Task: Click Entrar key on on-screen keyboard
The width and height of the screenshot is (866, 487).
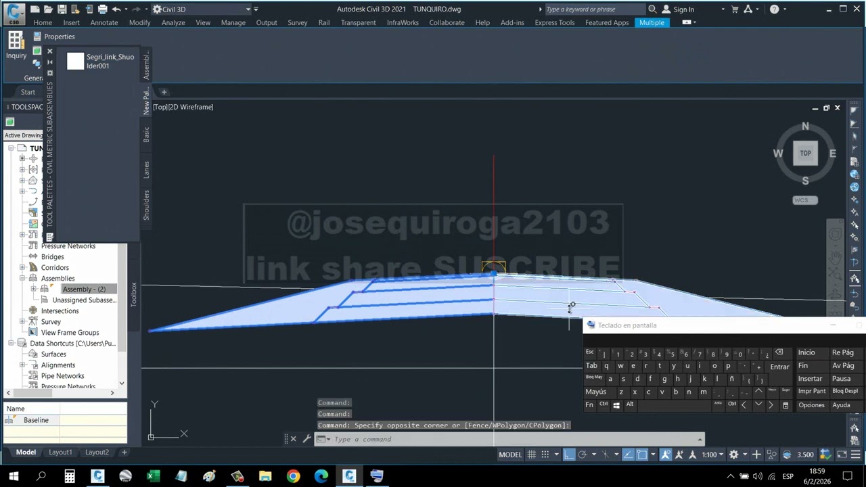Action: tap(779, 367)
